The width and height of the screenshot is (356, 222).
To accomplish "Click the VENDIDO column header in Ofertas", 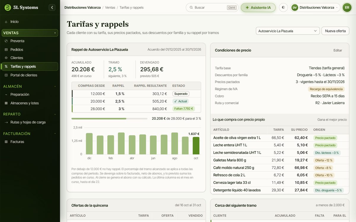I will pyautogui.click(x=196, y=216).
